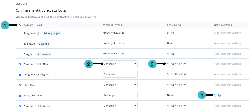Deselect the Start_Date column checkbox

pos(20,85)
